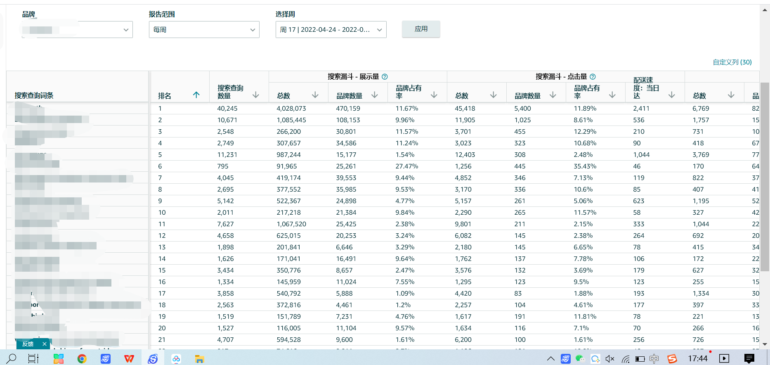Sort by 搜索查询数量 column arrow
Image resolution: width=770 pixels, height=365 pixels.
pos(256,95)
